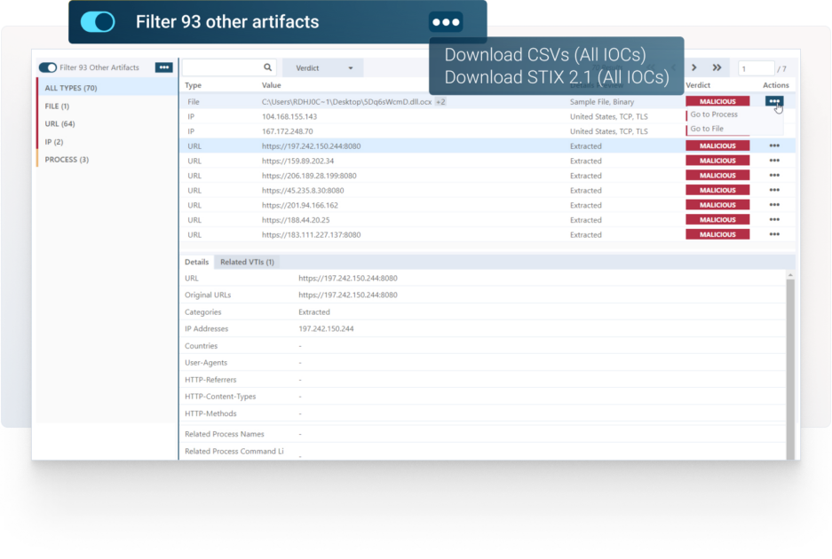The image size is (832, 559).
Task: Select URL (64) in the type list
Action: [x=60, y=123]
